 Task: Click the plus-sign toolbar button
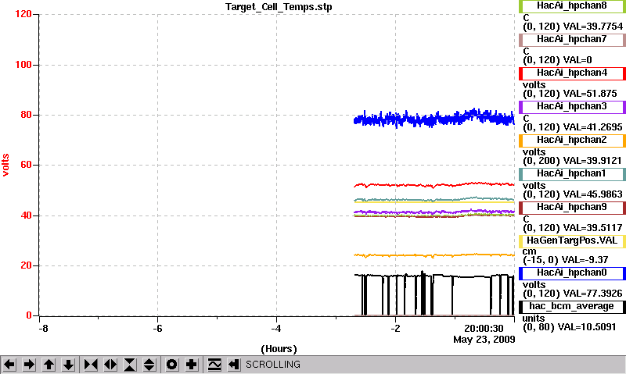(192, 365)
